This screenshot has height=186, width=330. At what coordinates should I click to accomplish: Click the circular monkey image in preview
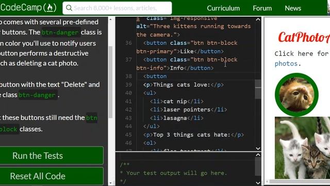[296, 95]
